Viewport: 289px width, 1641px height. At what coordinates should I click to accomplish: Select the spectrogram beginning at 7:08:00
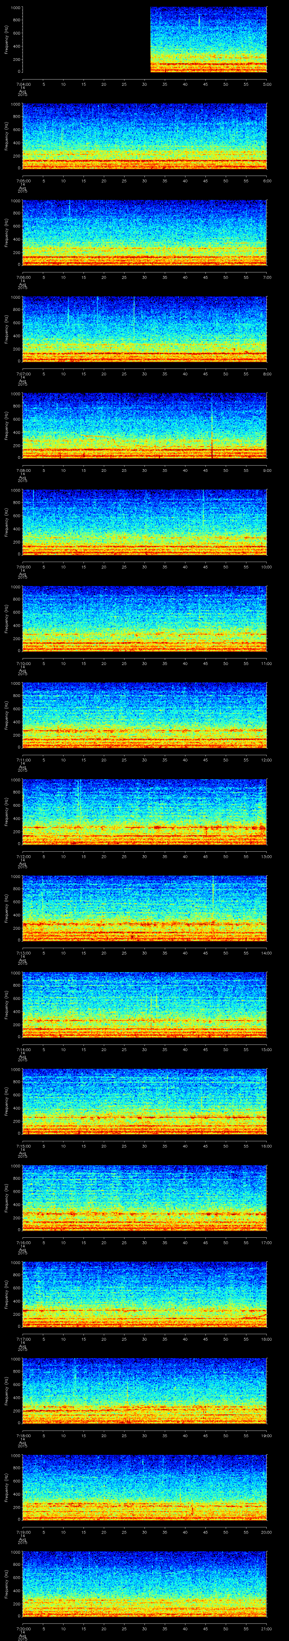pyautogui.click(x=145, y=426)
